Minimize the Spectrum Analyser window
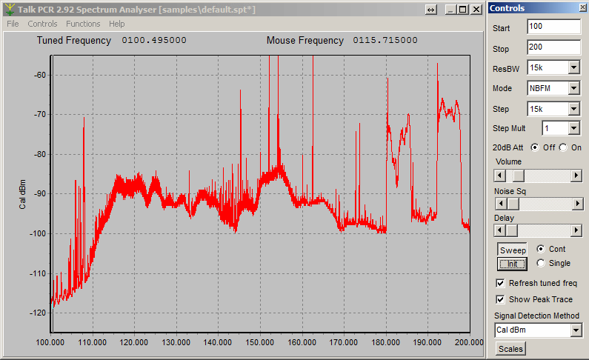This screenshot has width=589, height=360. (x=450, y=10)
